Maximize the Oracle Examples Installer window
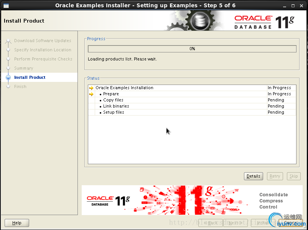The width and height of the screenshot is (308, 230). [x=293, y=6]
